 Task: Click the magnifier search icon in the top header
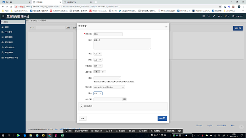tap(208, 16)
